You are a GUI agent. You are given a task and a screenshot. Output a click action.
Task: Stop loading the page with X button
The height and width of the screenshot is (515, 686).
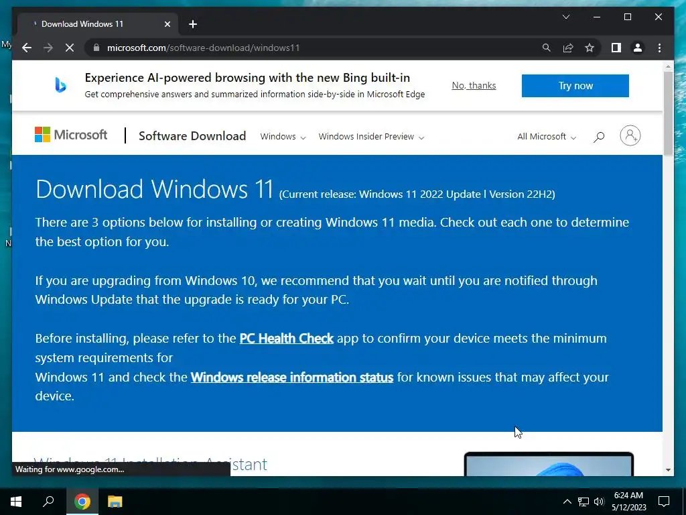pos(70,48)
